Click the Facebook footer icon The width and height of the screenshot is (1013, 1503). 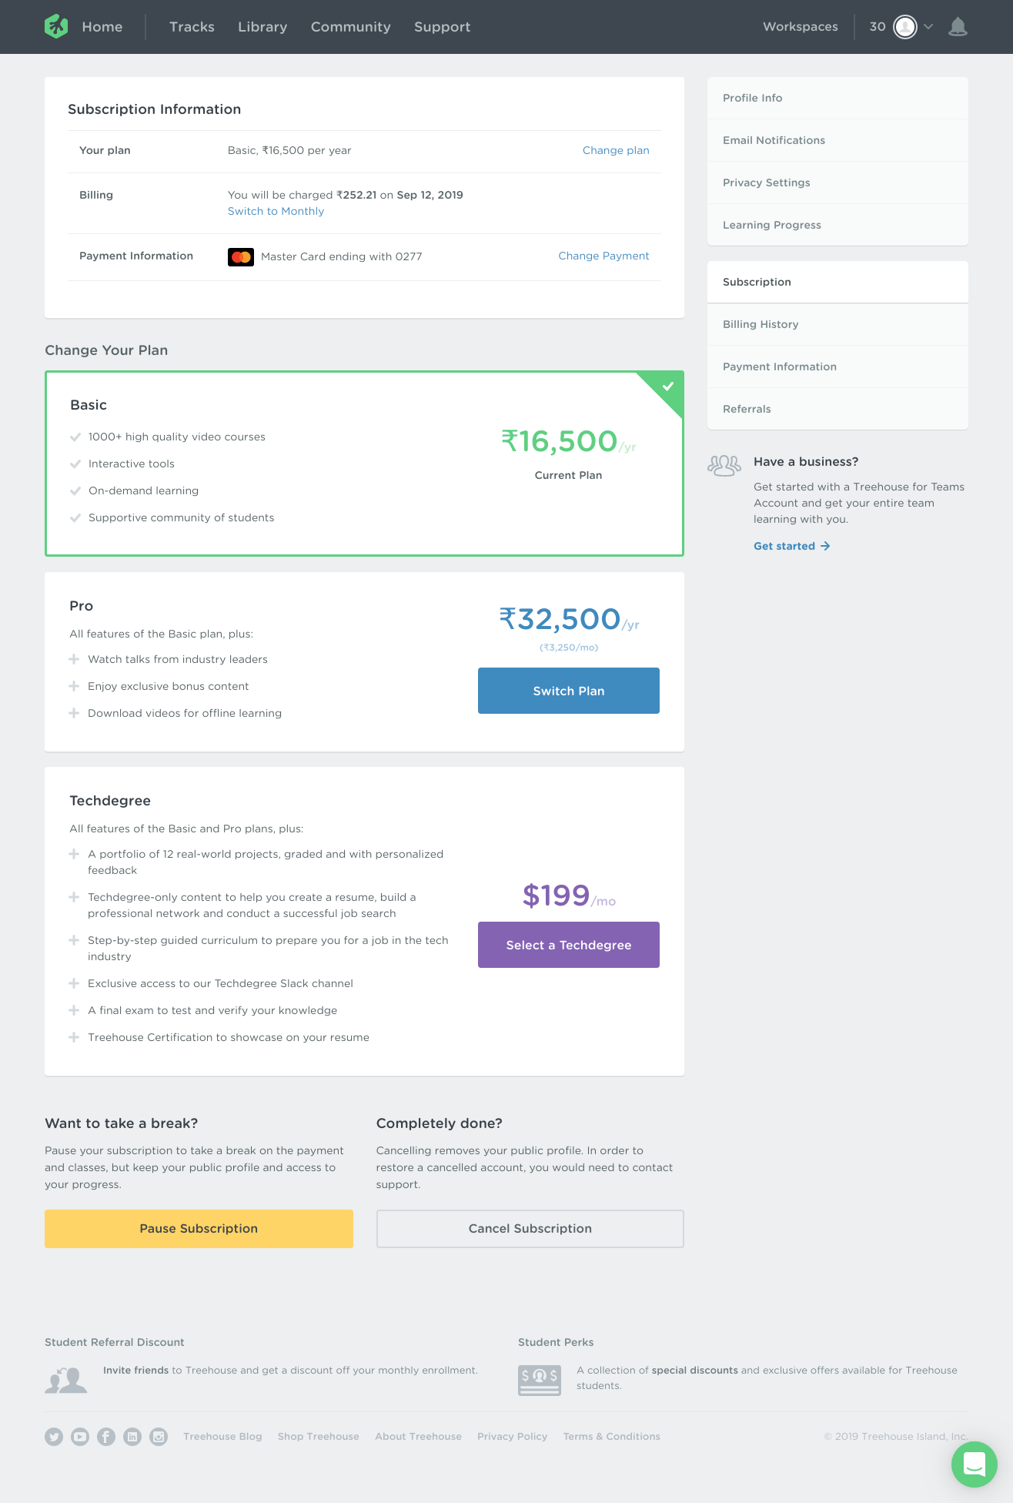106,1437
